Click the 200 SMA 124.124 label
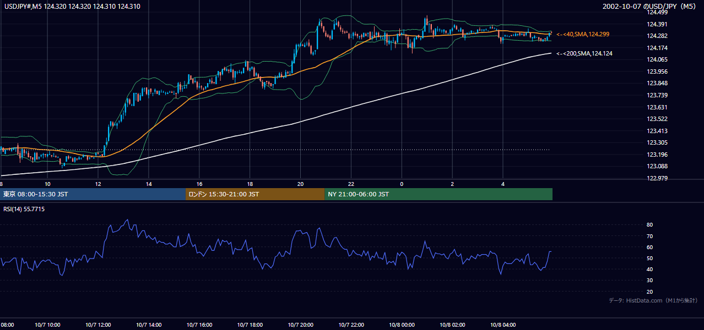The image size is (704, 330). point(584,53)
